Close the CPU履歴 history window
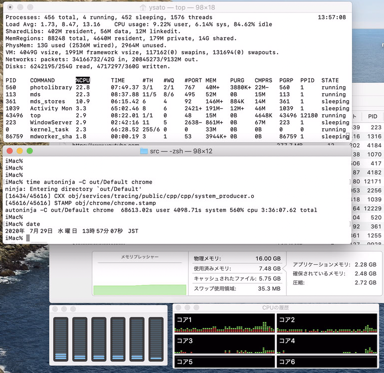384x373 pixels. [178, 307]
